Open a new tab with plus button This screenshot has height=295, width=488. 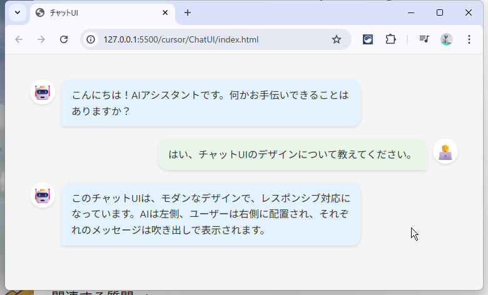click(x=188, y=12)
